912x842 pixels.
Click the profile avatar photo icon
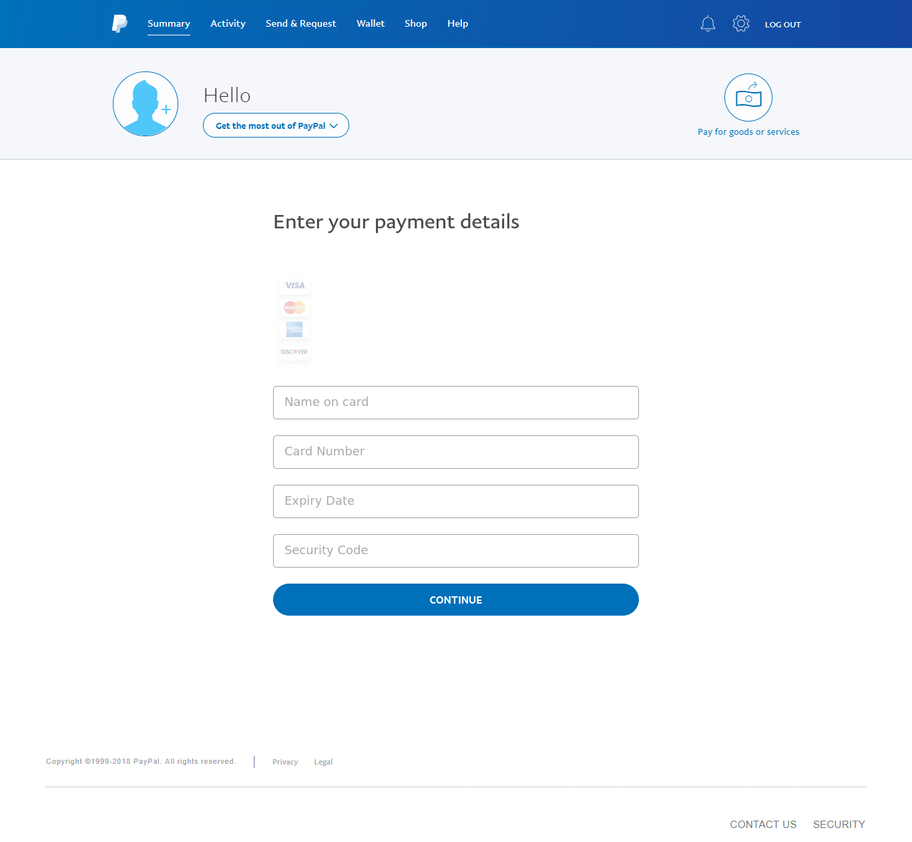point(146,104)
